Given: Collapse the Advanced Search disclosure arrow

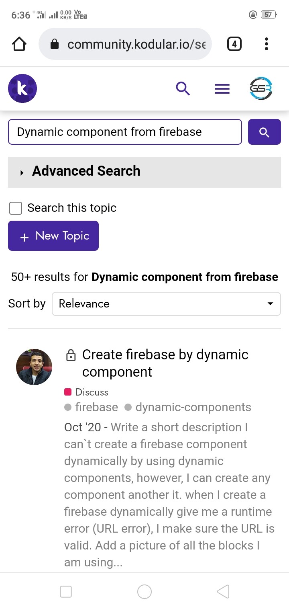Looking at the screenshot, I should point(21,172).
